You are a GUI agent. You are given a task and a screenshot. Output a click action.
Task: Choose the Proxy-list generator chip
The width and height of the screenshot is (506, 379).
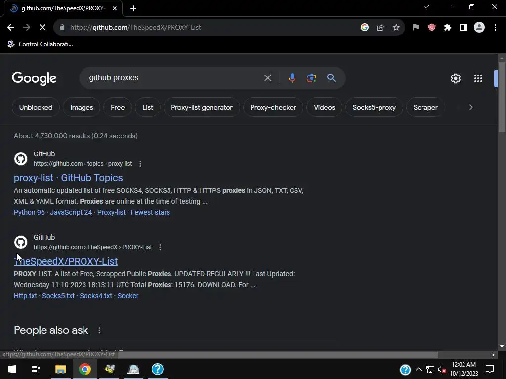[x=202, y=107]
